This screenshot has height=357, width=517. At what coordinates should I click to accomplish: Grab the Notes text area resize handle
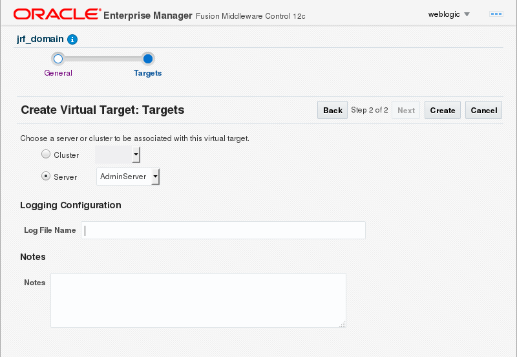pos(343,324)
